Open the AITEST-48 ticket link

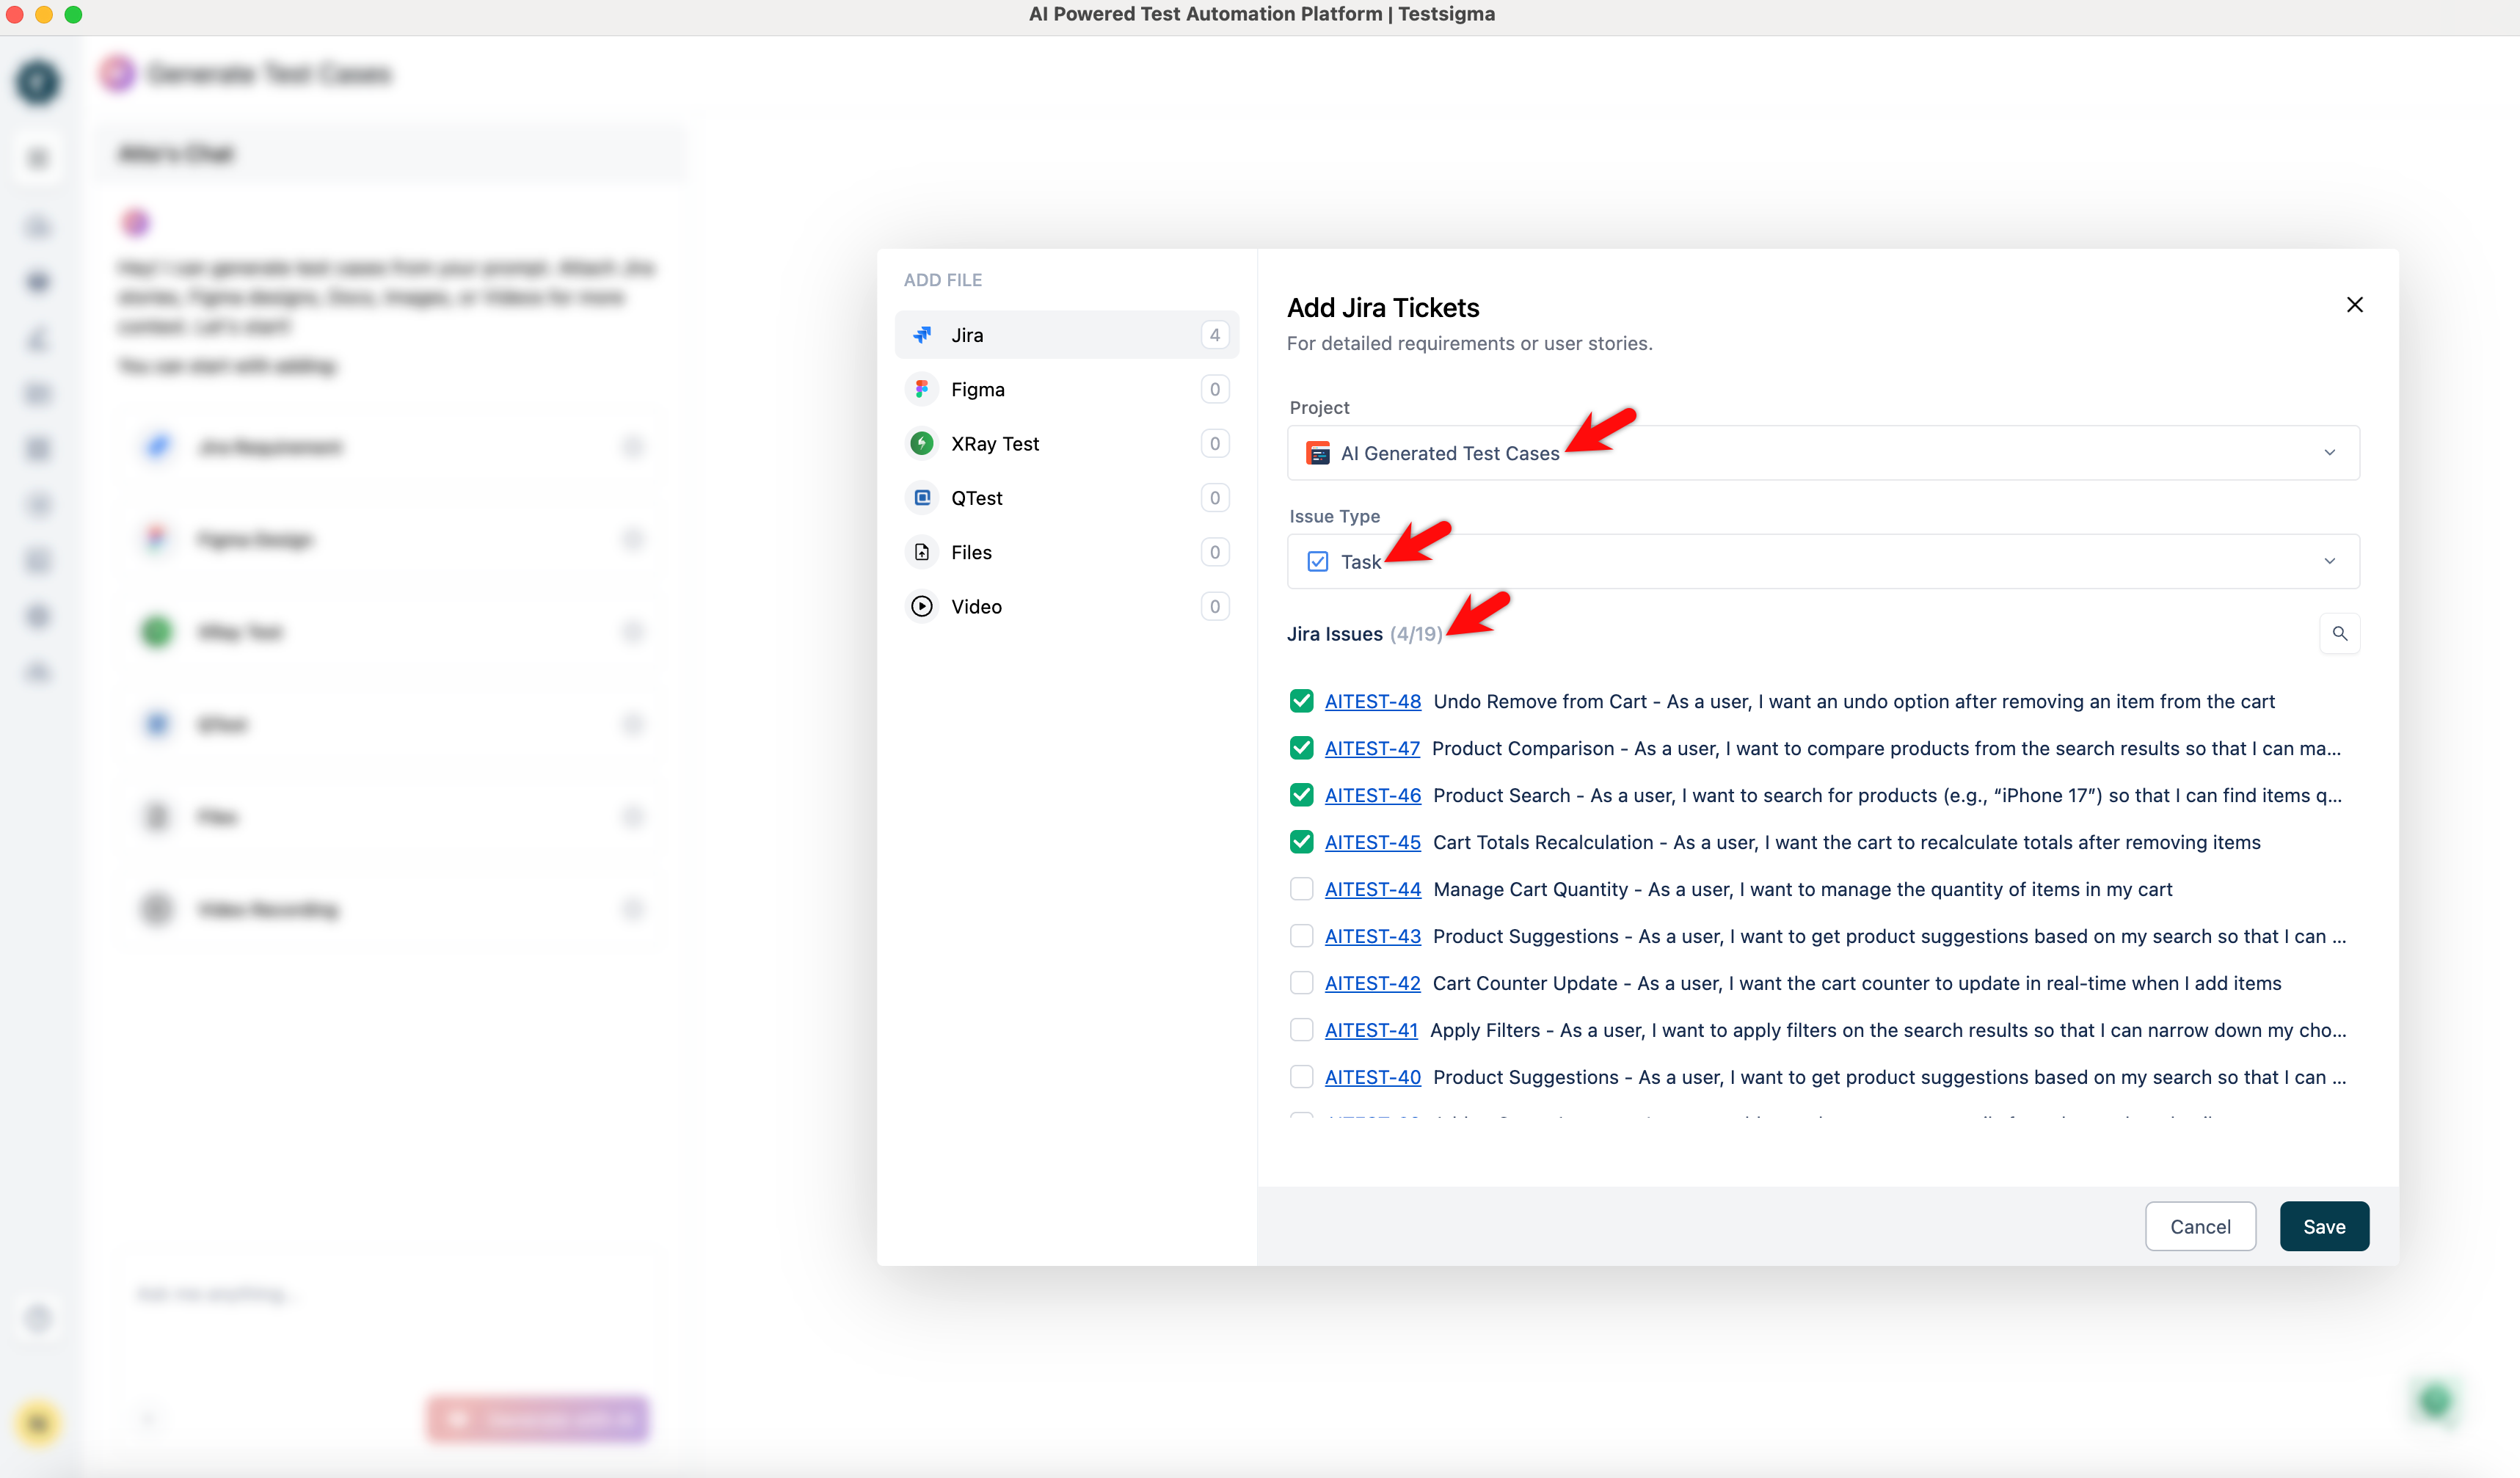pos(1372,701)
